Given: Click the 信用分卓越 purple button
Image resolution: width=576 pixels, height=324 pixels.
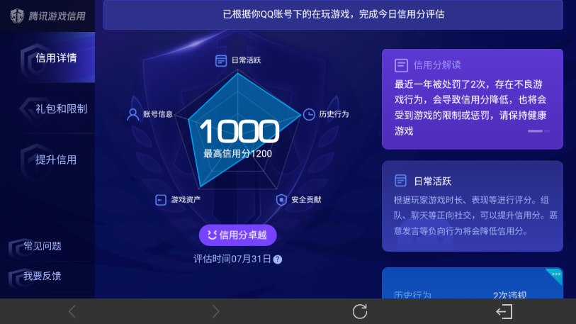Looking at the screenshot, I should pos(237,235).
